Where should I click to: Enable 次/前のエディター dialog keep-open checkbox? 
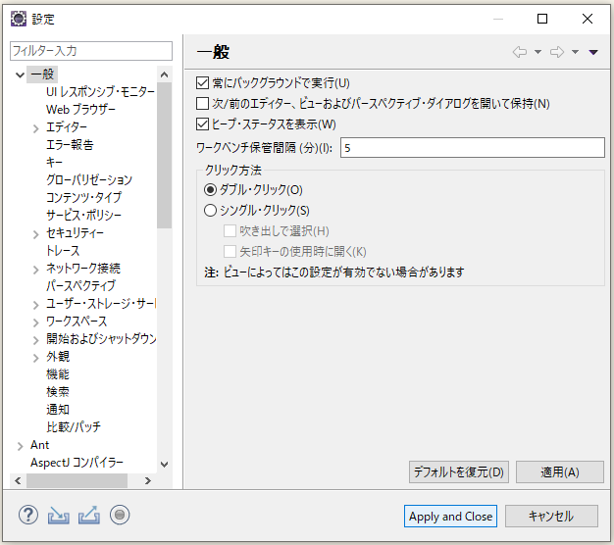coord(202,103)
